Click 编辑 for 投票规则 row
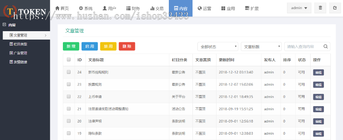The height and width of the screenshot is (140, 343). point(319,85)
